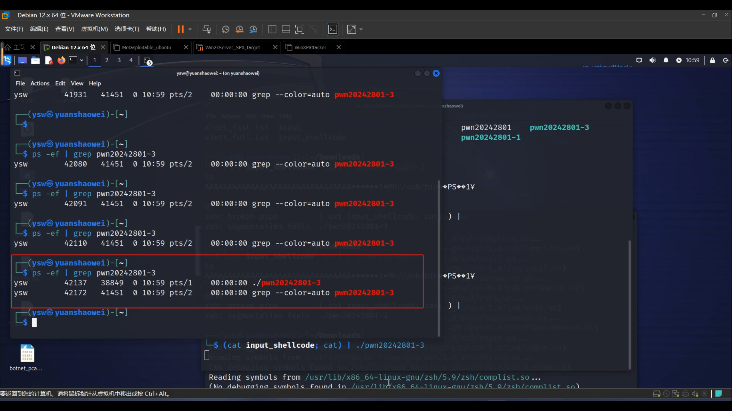
Task: Mute the volume in Kali panel
Action: (652, 60)
